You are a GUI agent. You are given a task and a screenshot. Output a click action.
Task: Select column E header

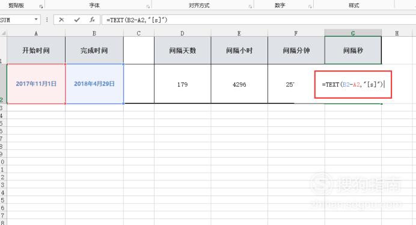(x=239, y=33)
